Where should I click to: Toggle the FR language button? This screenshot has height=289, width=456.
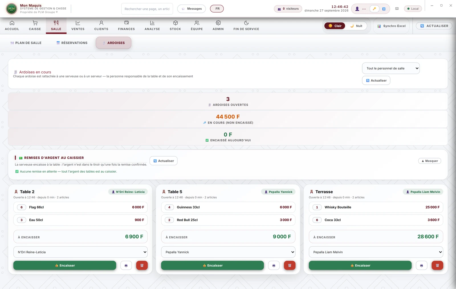point(217,9)
